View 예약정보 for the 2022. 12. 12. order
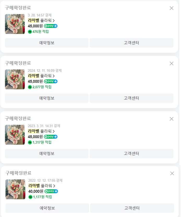The width and height of the screenshot is (181, 217). 47,208
